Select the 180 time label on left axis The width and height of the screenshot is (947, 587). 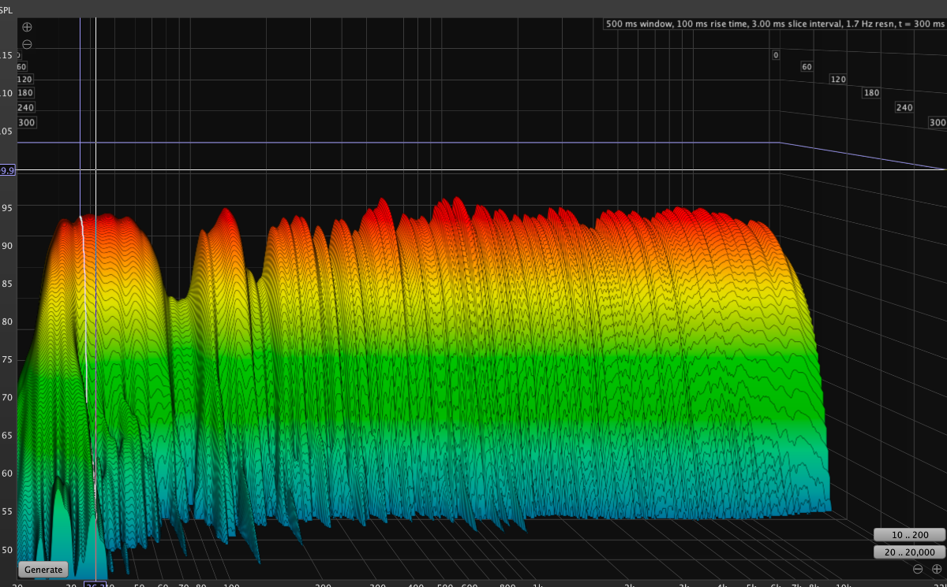click(x=25, y=94)
